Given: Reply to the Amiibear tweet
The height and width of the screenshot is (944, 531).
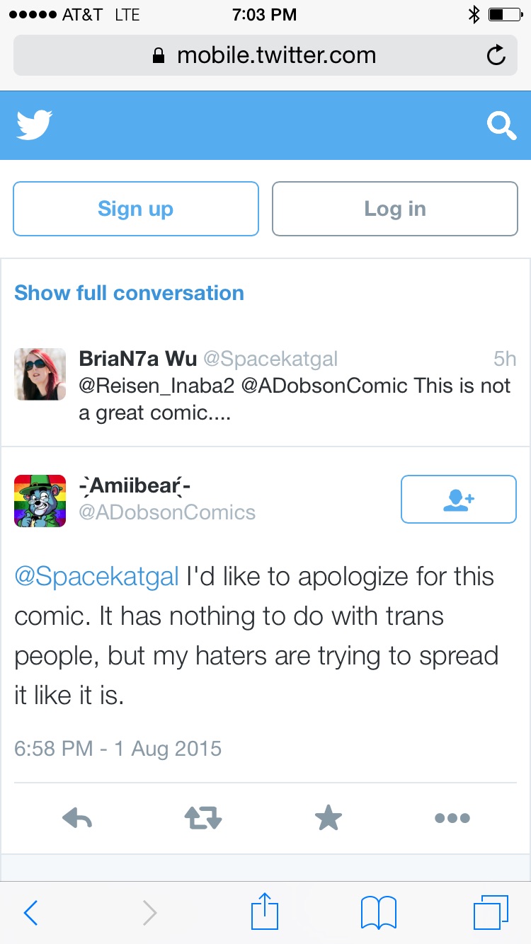Looking at the screenshot, I should coord(77,819).
